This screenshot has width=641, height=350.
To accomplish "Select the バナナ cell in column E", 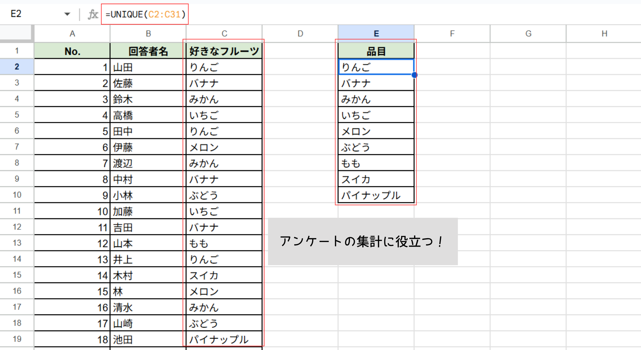I will click(376, 83).
